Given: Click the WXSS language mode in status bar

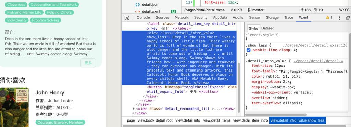Looking at the screenshot, I should tap(344, 10).
